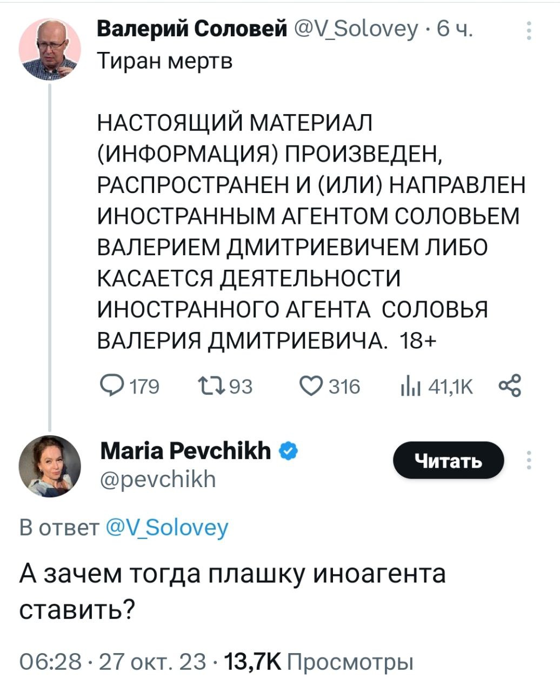Viewport: 560px width, 692px height.
Task: Open Valery Solovey's profile picture
Action: point(50,50)
